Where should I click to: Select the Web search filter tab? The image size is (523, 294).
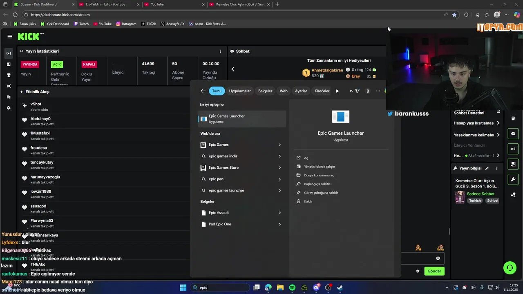tap(284, 91)
